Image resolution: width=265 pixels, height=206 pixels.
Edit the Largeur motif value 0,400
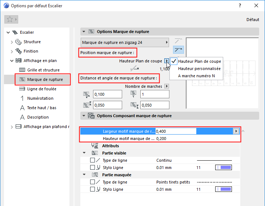176,131
